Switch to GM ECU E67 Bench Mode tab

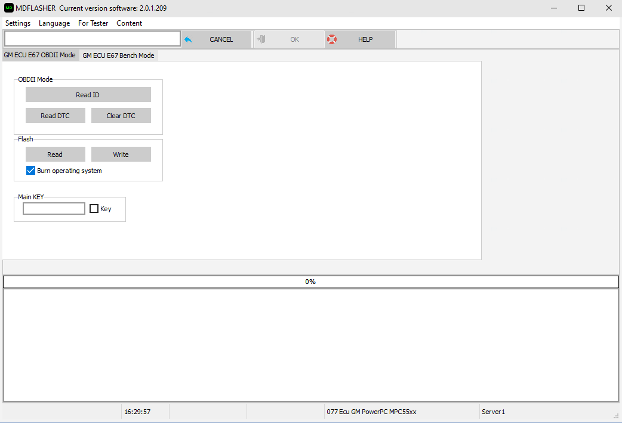pyautogui.click(x=118, y=55)
